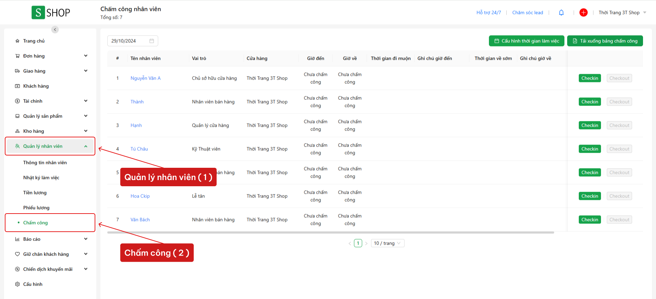Click the S SHOP logo
This screenshot has height=299, width=656.
tap(51, 13)
